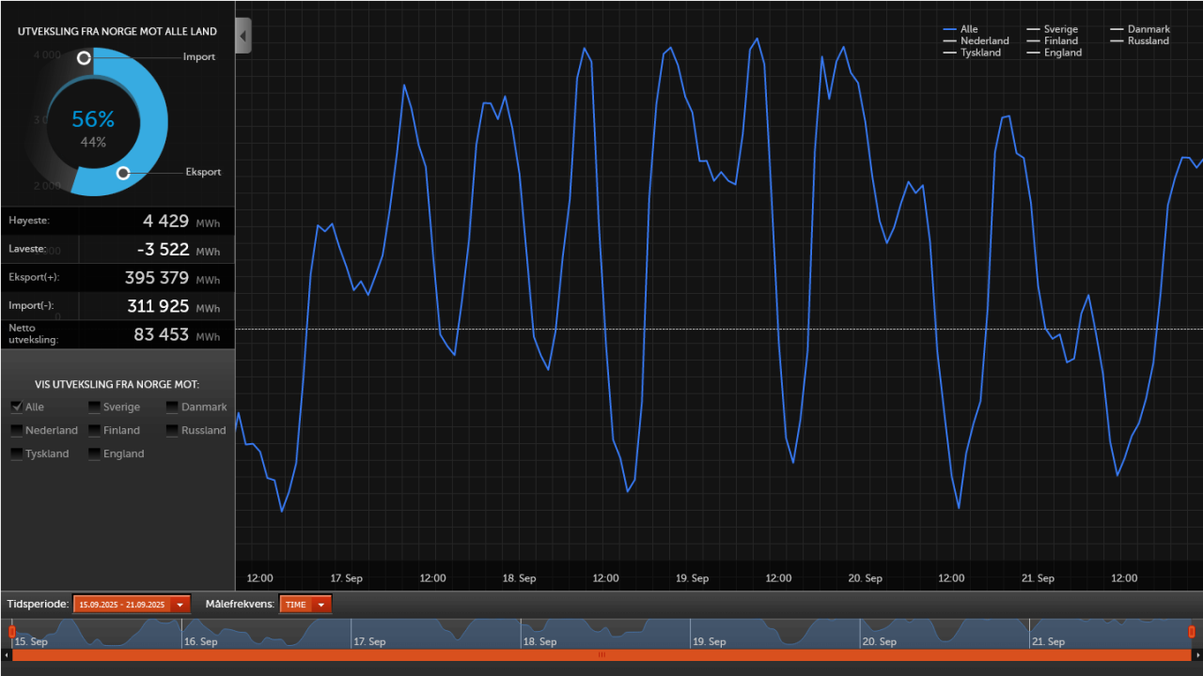Uncheck the Alle checkbox
Image resolution: width=1203 pixels, height=676 pixels.
[16, 407]
